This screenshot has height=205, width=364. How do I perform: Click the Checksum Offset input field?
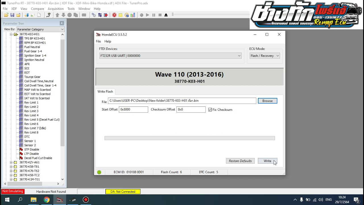[x=191, y=110]
